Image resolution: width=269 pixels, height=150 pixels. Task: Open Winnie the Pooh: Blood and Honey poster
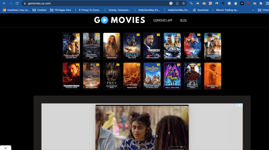[193, 76]
